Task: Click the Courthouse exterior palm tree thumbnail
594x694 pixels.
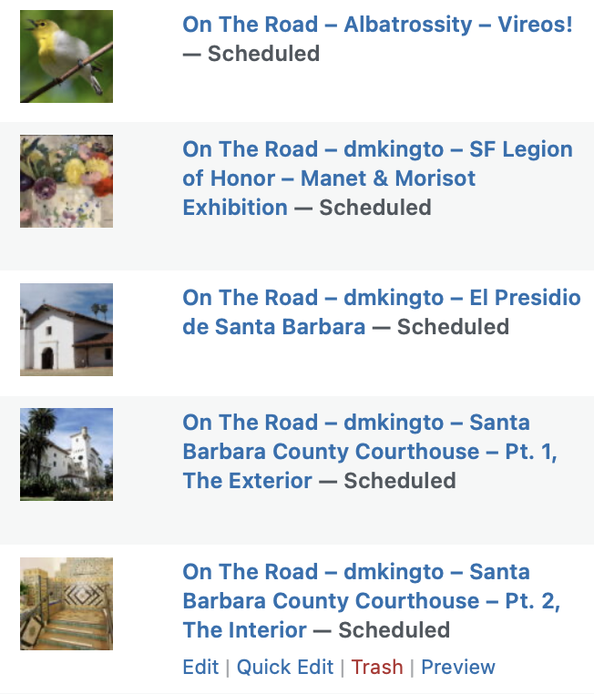Action: [x=67, y=454]
